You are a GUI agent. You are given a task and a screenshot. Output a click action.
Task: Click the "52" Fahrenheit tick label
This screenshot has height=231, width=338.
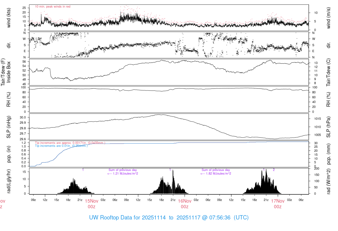coord(24,71)
